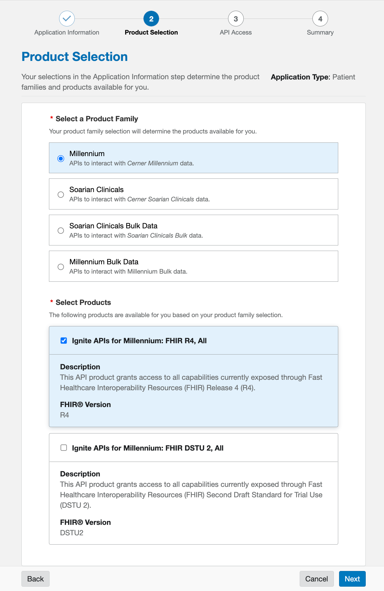384x591 pixels.
Task: Select the Millennium radio button
Action: 61,158
